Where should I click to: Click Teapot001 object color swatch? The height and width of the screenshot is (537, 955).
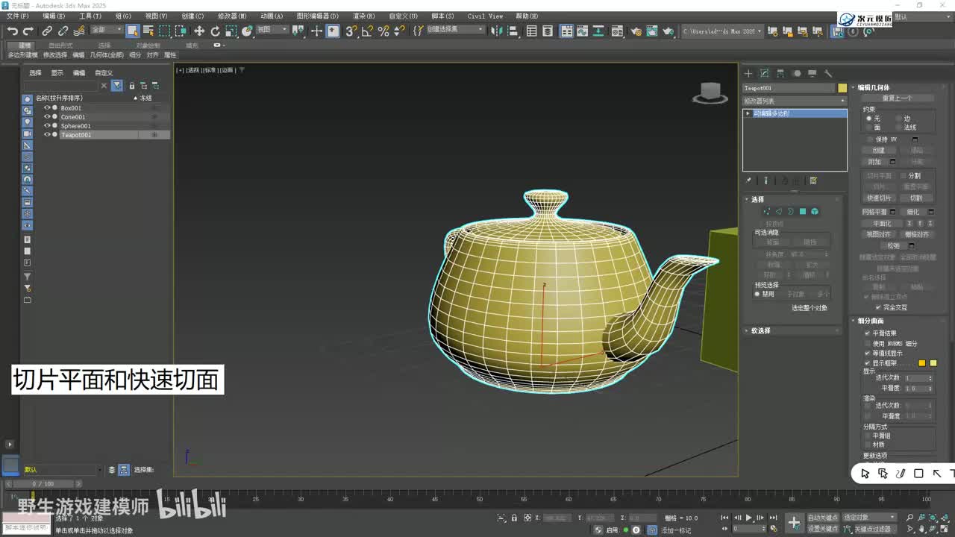click(842, 88)
